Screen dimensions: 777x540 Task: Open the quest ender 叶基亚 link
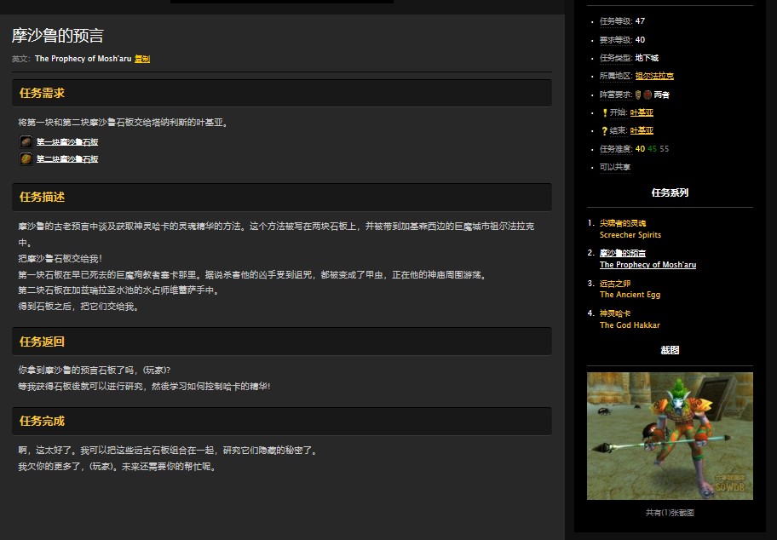click(x=642, y=130)
